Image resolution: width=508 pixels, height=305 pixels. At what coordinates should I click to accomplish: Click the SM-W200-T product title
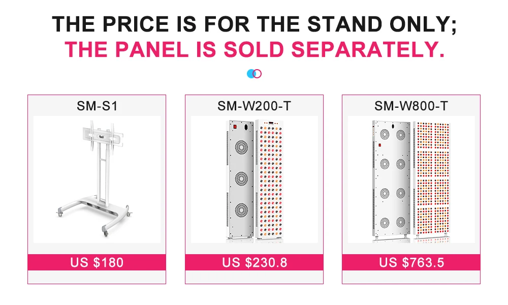(x=255, y=106)
